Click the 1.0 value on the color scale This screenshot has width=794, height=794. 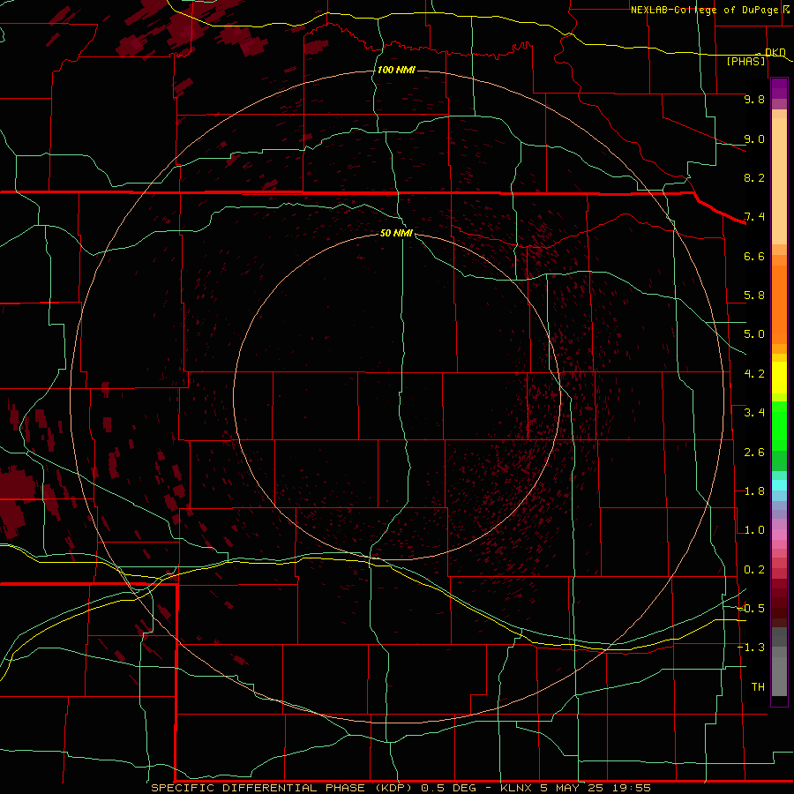pos(754,530)
